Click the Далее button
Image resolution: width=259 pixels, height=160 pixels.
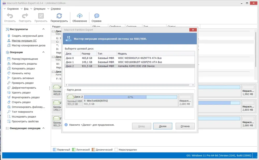coord(163,126)
